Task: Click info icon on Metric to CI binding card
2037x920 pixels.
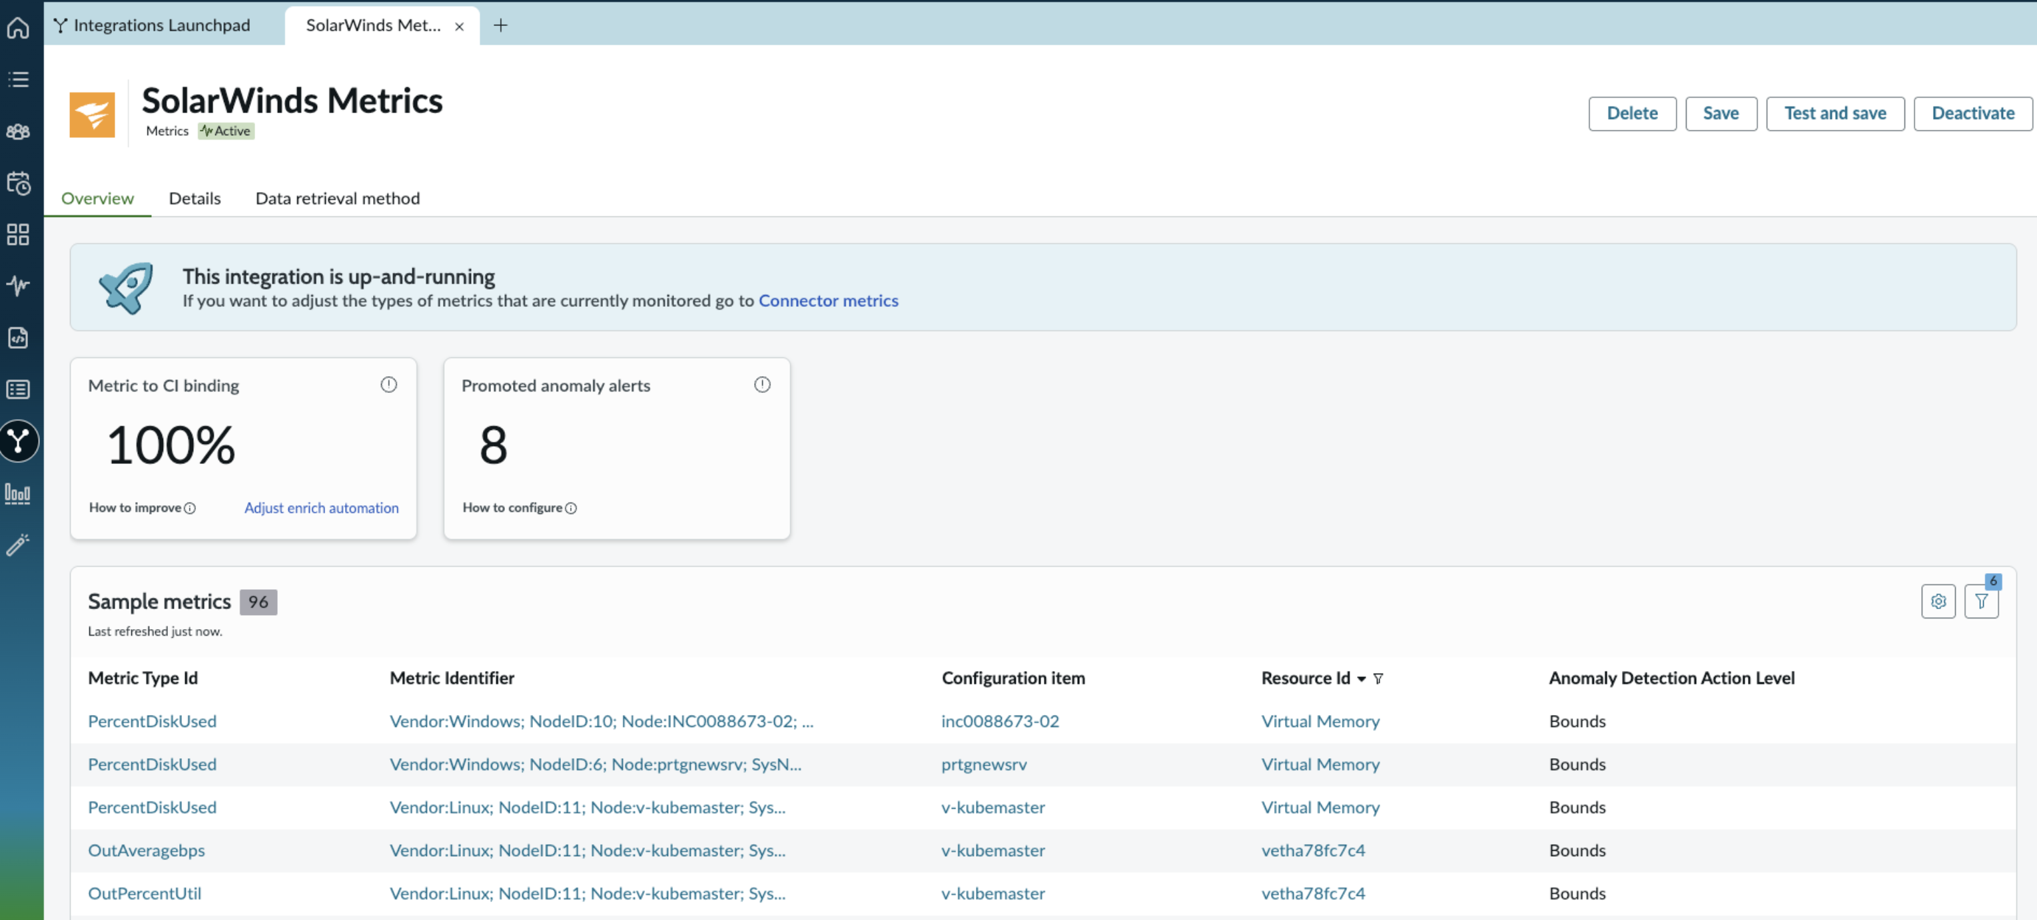Action: pyautogui.click(x=388, y=384)
